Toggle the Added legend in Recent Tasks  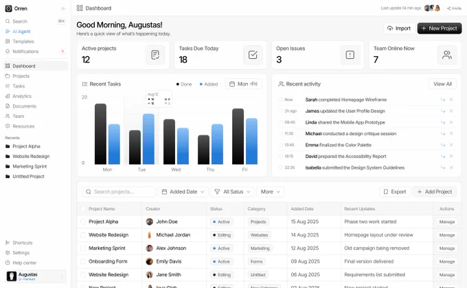[x=209, y=84]
